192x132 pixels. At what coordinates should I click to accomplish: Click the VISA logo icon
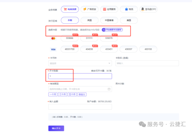(x=53, y=49)
